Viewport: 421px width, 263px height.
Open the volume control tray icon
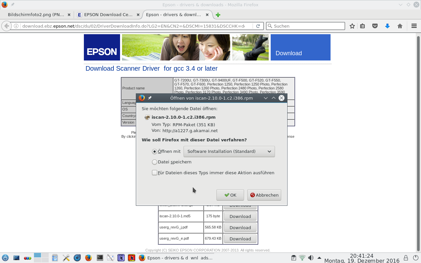click(310, 258)
